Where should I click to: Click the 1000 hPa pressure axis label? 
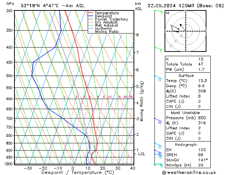pos(8,164)
